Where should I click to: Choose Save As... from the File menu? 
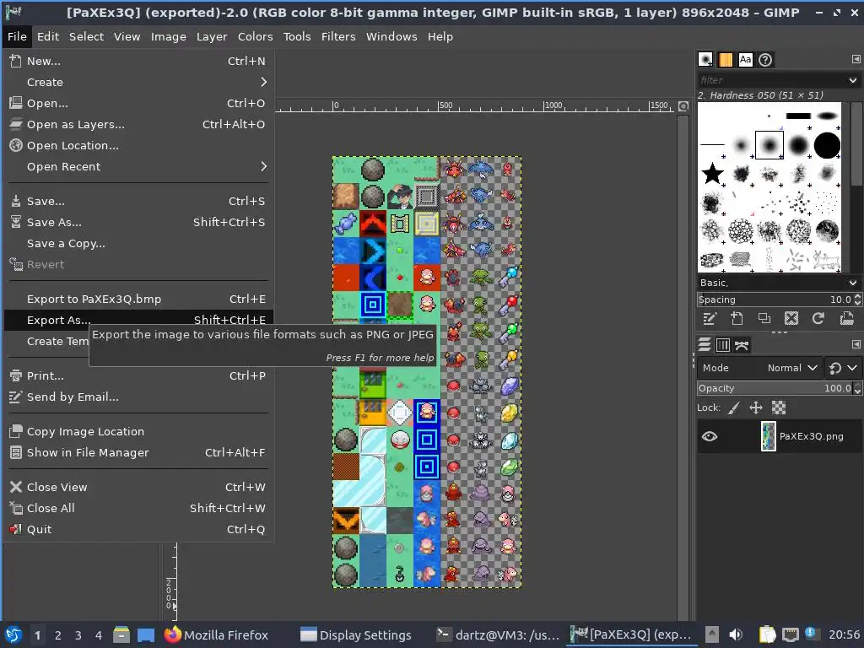[x=138, y=223]
